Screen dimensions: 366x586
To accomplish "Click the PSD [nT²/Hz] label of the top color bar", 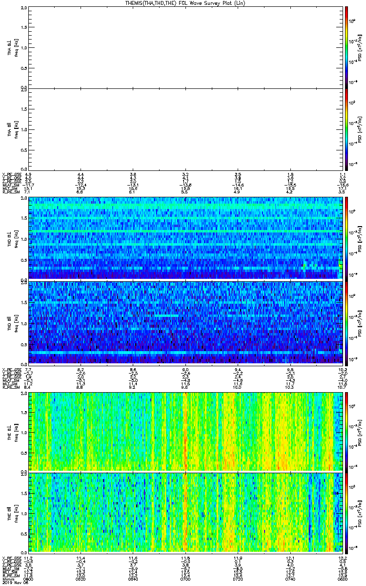I will click(x=359, y=47).
